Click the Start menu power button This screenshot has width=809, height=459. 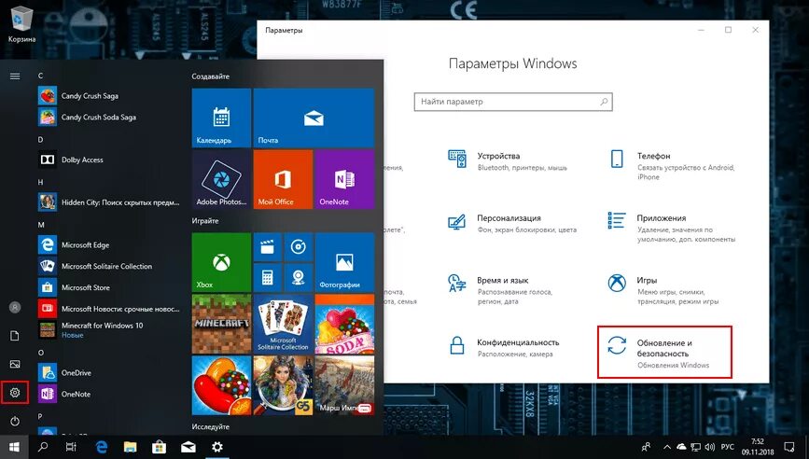15,422
